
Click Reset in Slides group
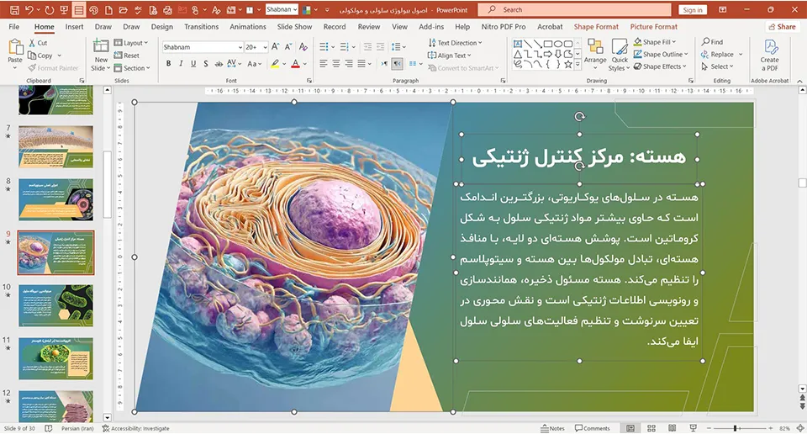click(x=127, y=55)
